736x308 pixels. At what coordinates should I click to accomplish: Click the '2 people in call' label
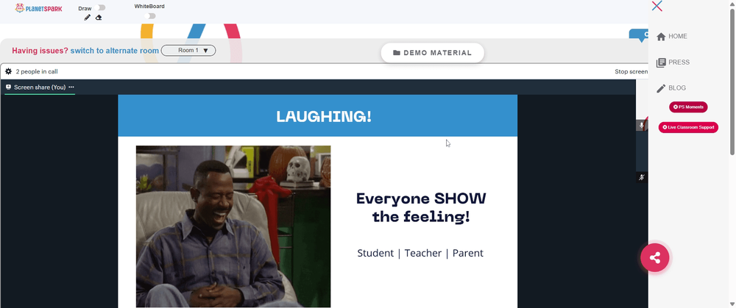(37, 72)
